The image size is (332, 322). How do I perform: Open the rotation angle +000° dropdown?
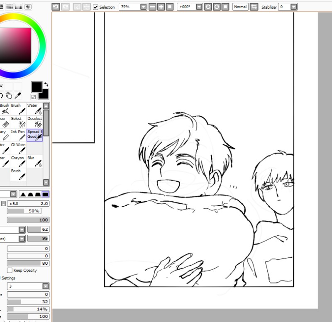(199, 7)
